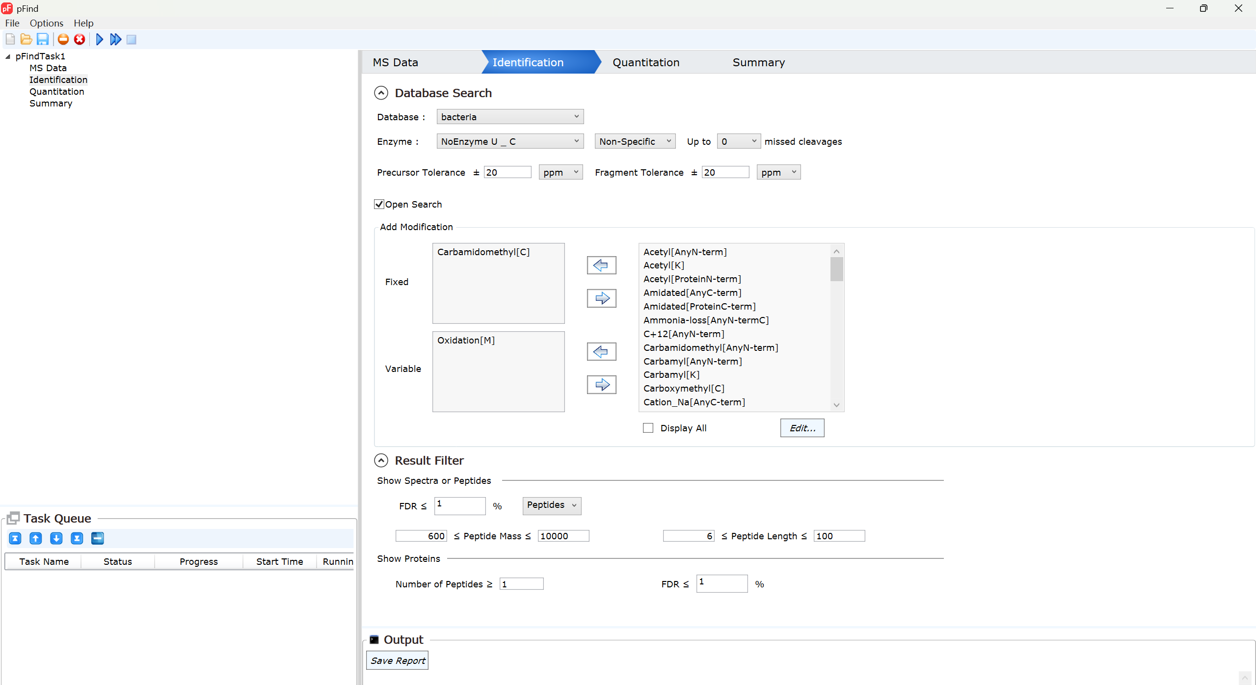This screenshot has height=685, width=1256.
Task: Open the Help menu
Action: click(83, 23)
